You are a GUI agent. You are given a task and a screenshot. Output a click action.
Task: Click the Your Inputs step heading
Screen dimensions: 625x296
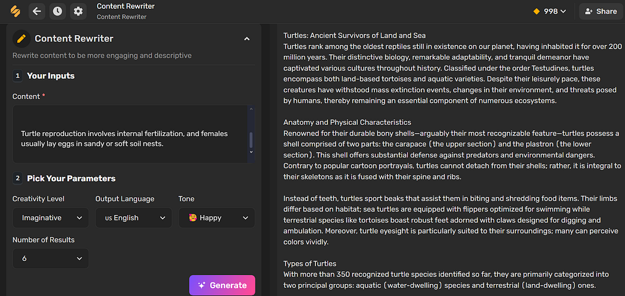click(x=51, y=75)
